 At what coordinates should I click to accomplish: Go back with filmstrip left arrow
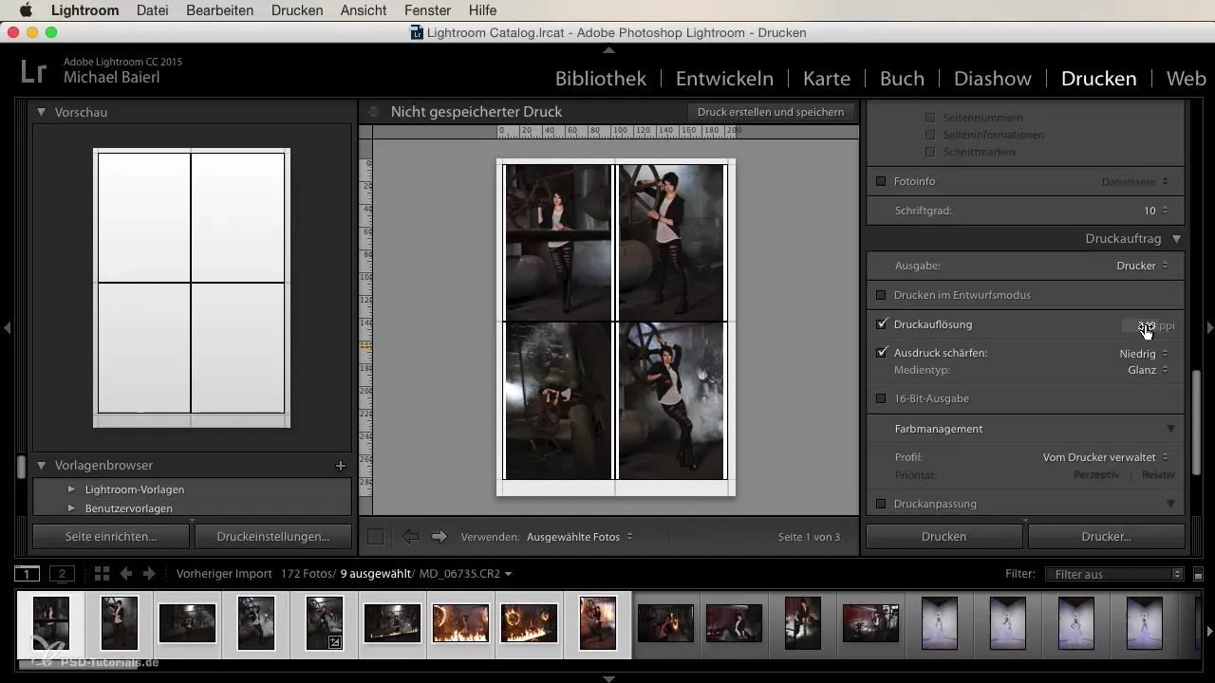[x=125, y=574]
